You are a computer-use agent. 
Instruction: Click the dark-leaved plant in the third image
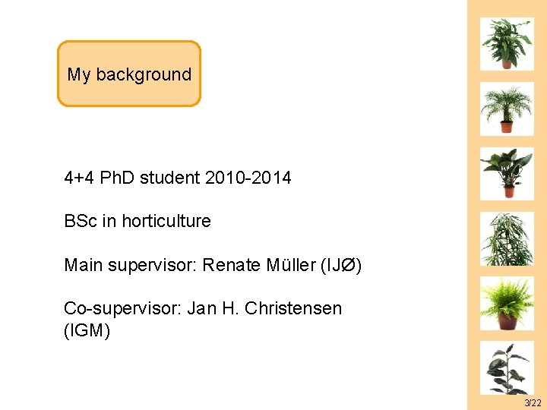tap(507, 174)
